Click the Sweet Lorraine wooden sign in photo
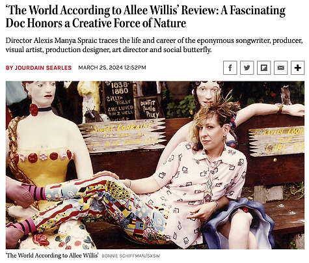 tap(122, 135)
